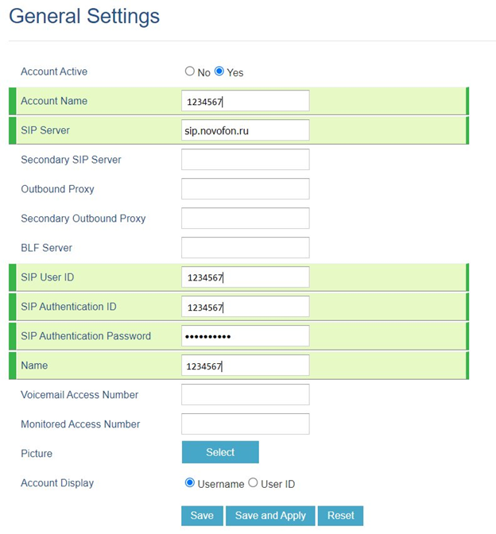Focus the Voicemail Access Number field

coord(245,395)
